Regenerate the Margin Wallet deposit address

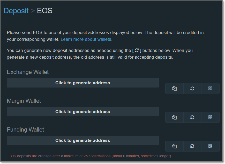pos(192,117)
